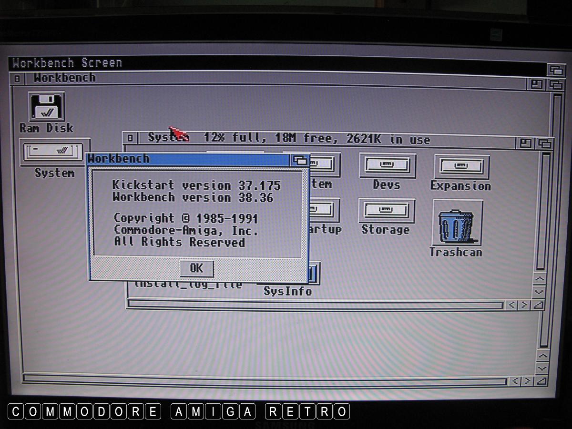The image size is (572, 429).
Task: Select the Trashcan icon
Action: click(457, 223)
